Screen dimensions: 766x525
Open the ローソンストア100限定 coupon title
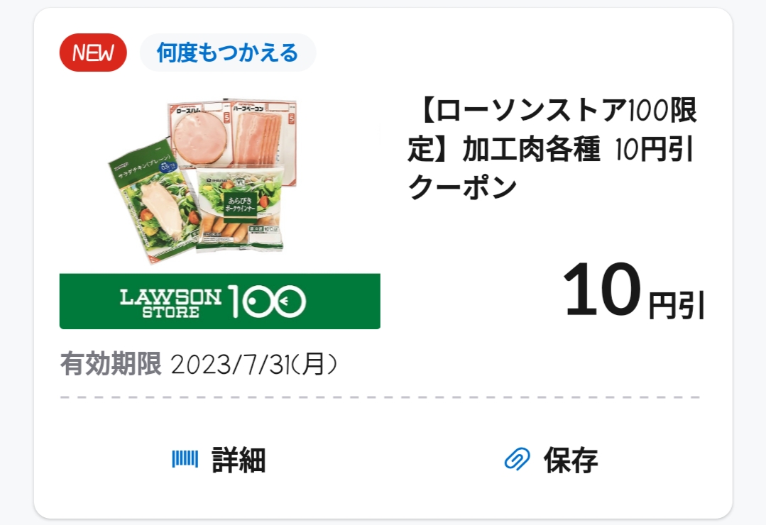coord(554,112)
